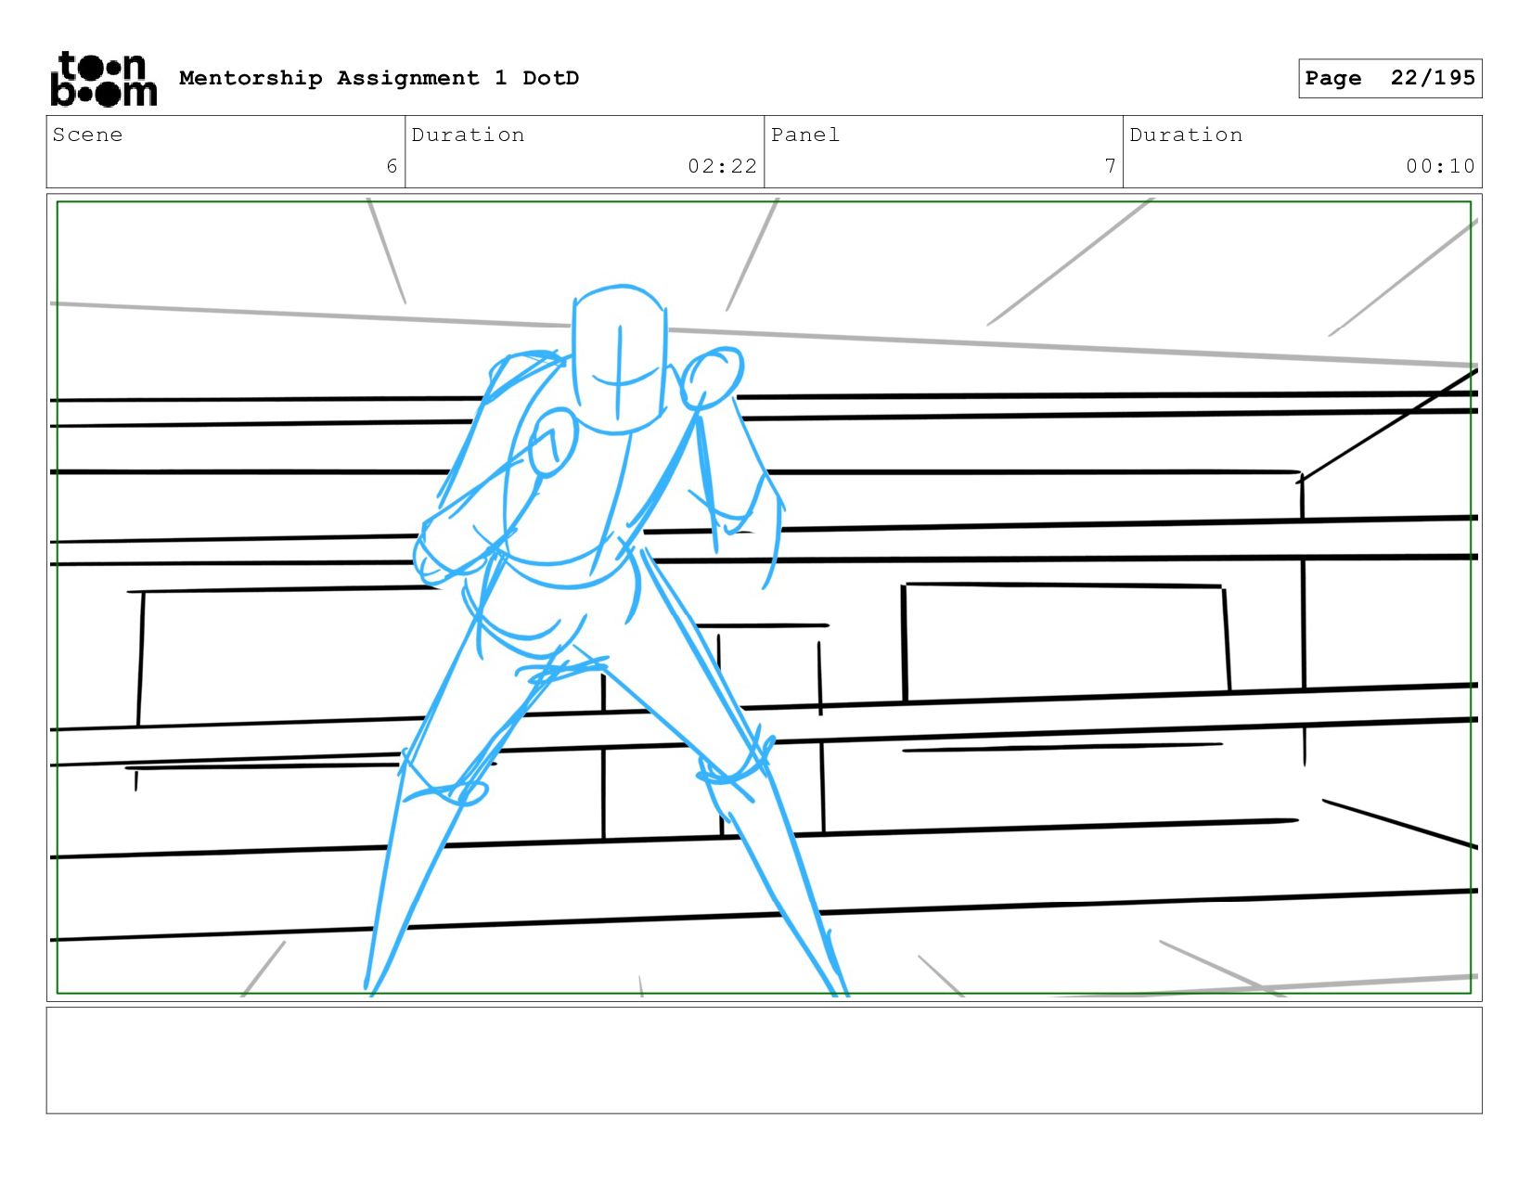Click the Duration label beside the Scene cell

point(468,135)
